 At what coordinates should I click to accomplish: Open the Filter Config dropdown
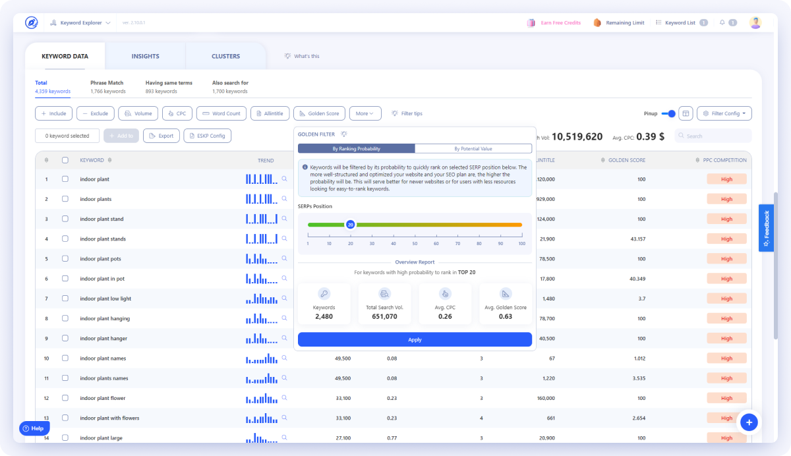(723, 113)
